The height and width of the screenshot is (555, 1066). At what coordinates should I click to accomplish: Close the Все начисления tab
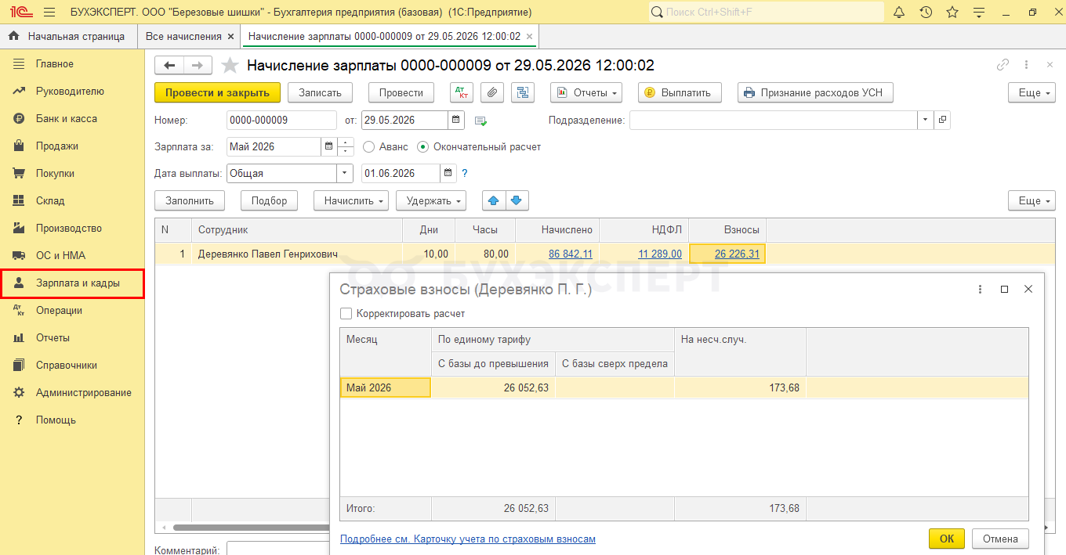pyautogui.click(x=230, y=36)
